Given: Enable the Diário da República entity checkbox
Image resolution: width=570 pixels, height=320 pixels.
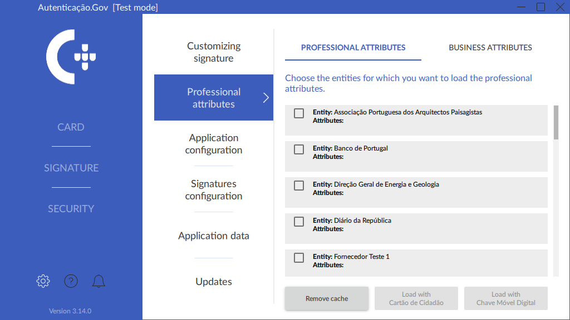Looking at the screenshot, I should (x=299, y=222).
